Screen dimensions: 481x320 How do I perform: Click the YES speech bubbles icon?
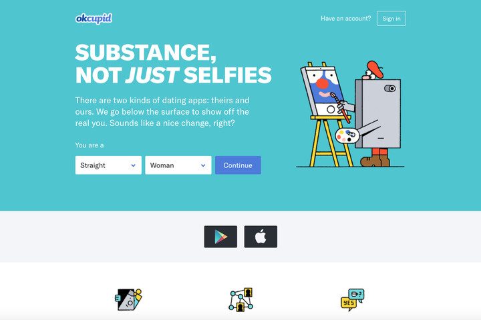click(353, 299)
